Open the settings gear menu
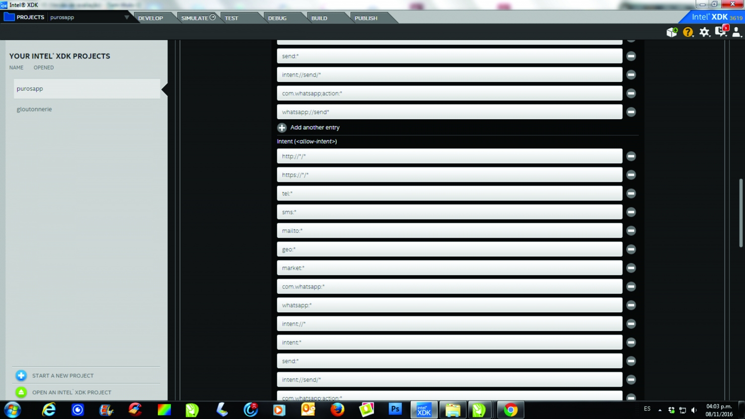Image resolution: width=745 pixels, height=419 pixels. [x=704, y=32]
